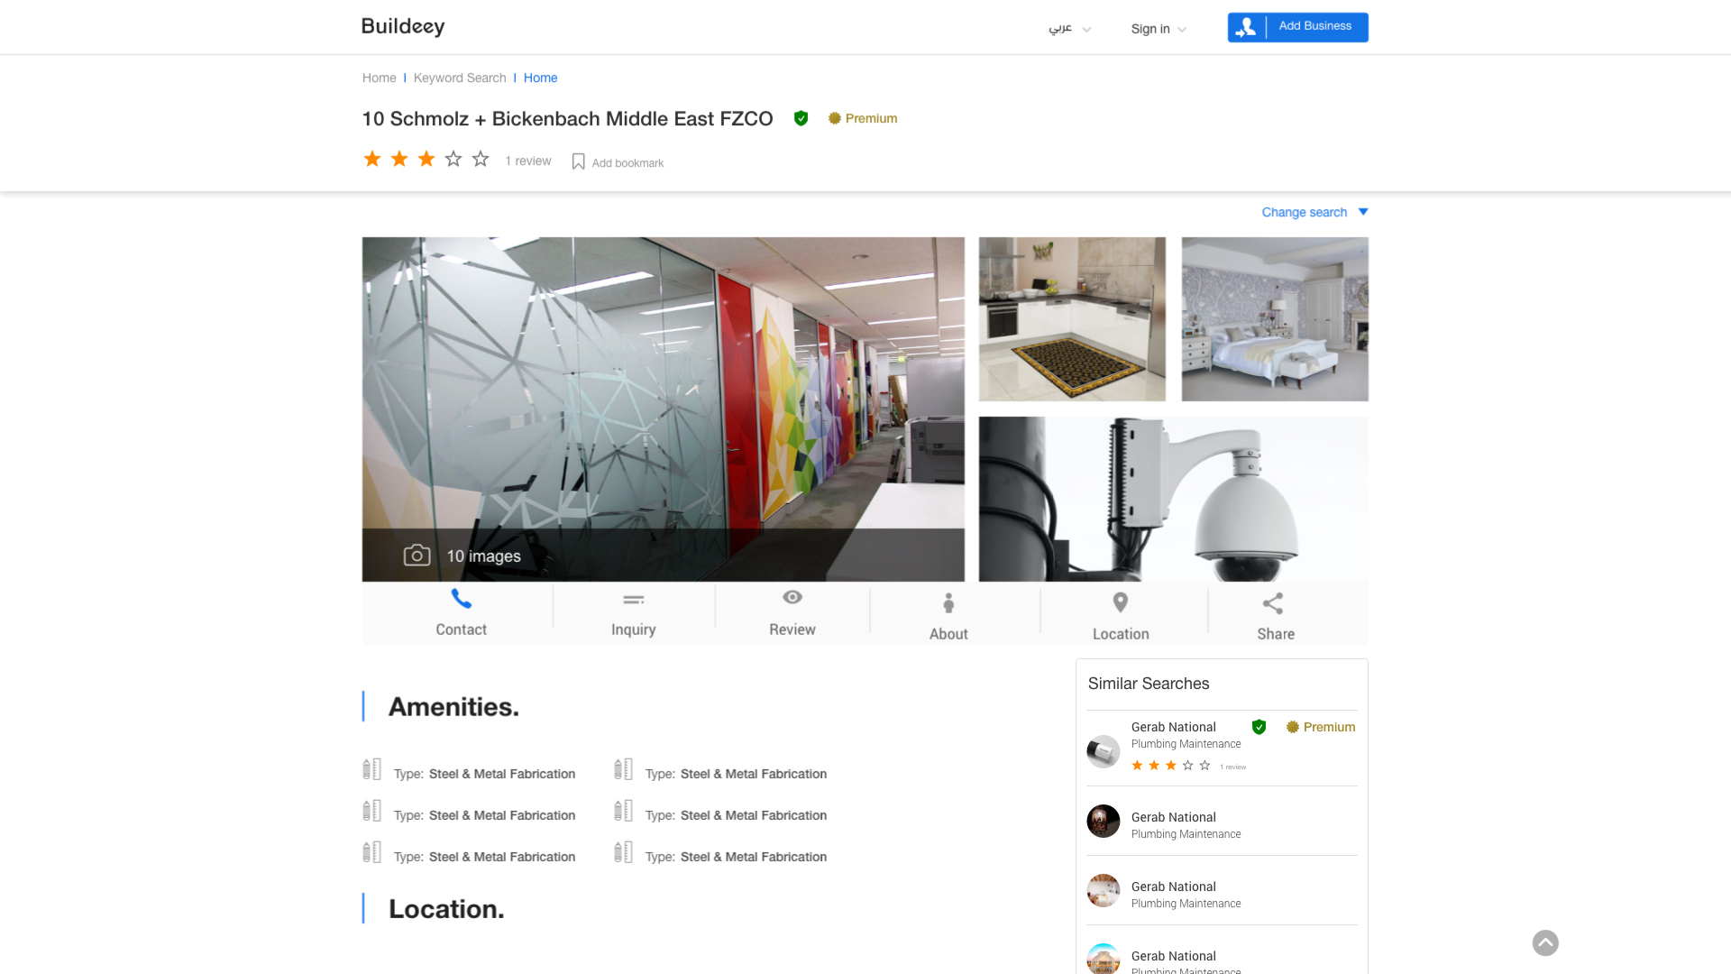
Task: Open the 1 review link
Action: click(x=528, y=161)
